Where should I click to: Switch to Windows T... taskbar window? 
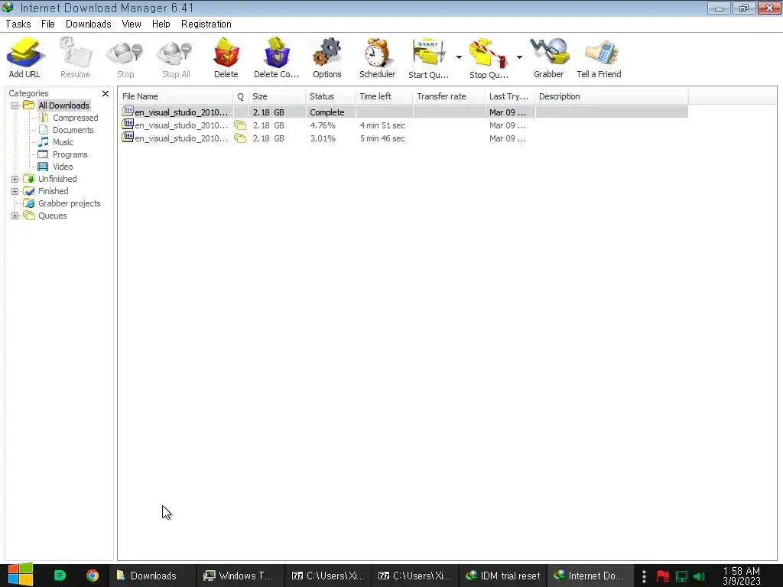[x=239, y=576]
